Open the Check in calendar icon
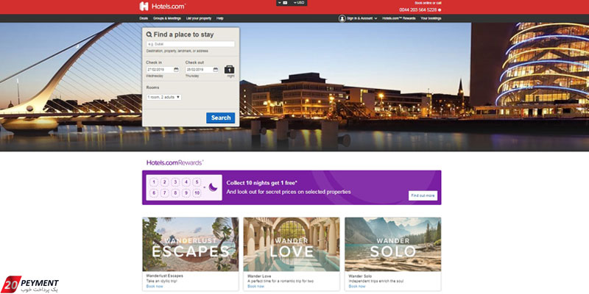 (176, 70)
